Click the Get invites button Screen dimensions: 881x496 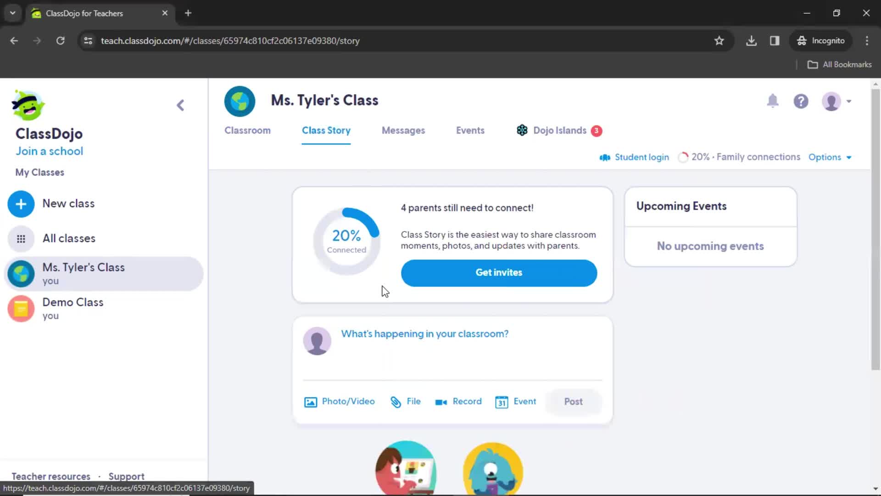point(499,273)
